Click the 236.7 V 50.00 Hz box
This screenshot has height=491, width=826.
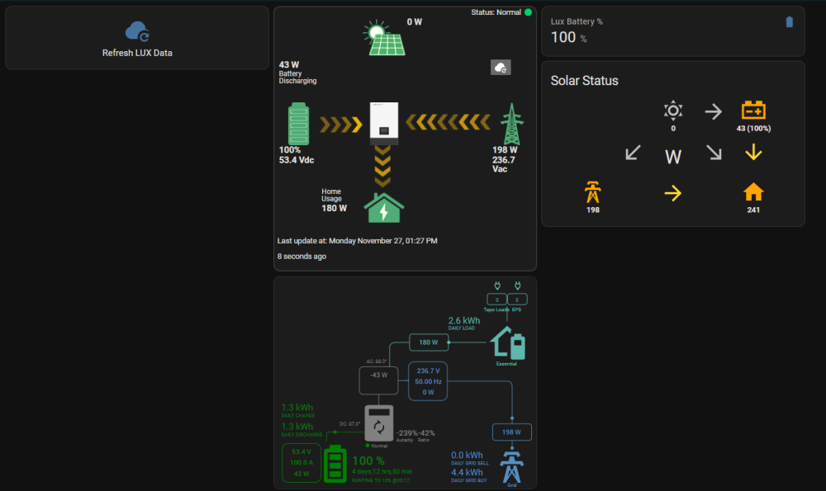tap(428, 381)
